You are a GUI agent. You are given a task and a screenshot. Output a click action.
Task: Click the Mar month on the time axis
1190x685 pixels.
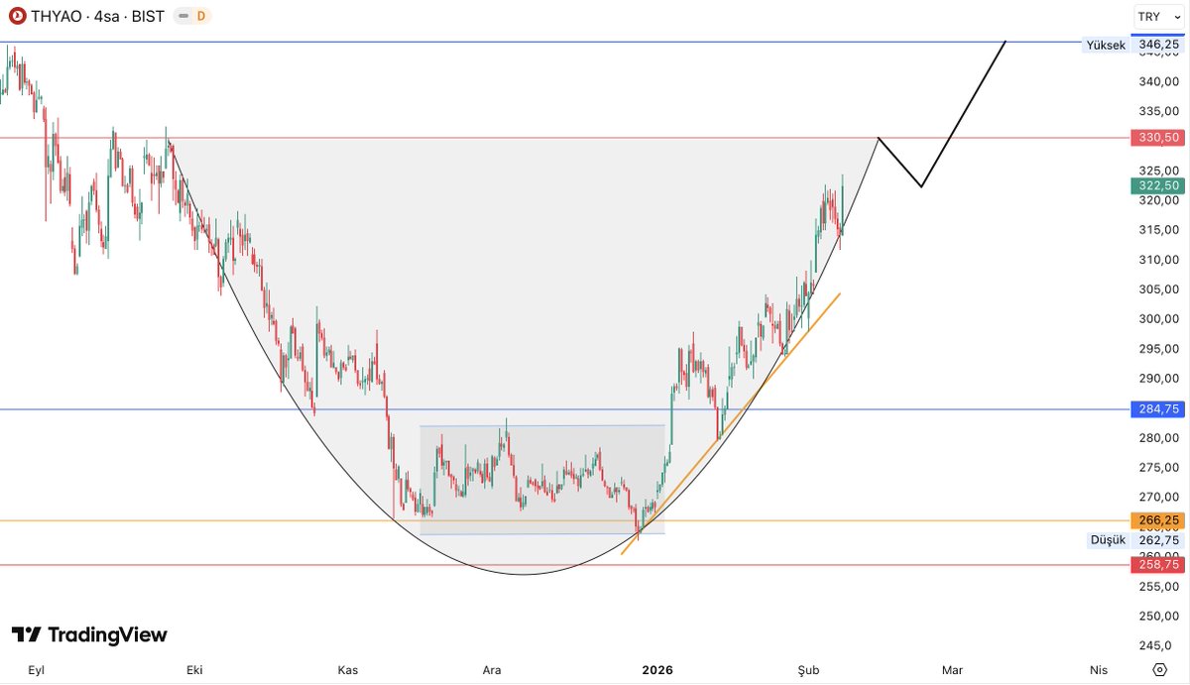[952, 670]
